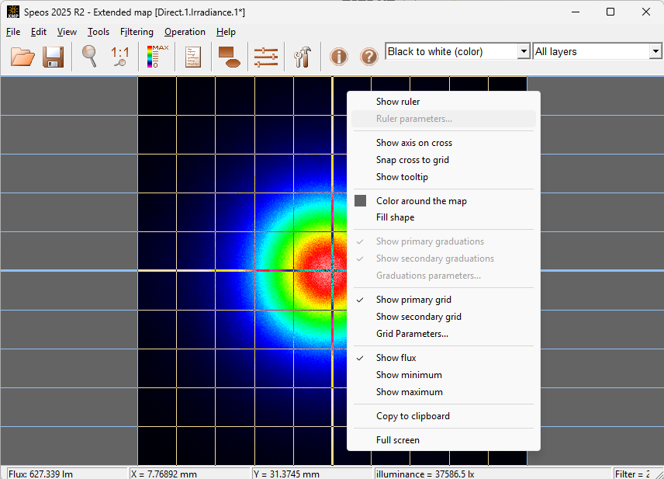Click the X = 7.76892 mm status field
This screenshot has width=664, height=479.
pyautogui.click(x=189, y=474)
